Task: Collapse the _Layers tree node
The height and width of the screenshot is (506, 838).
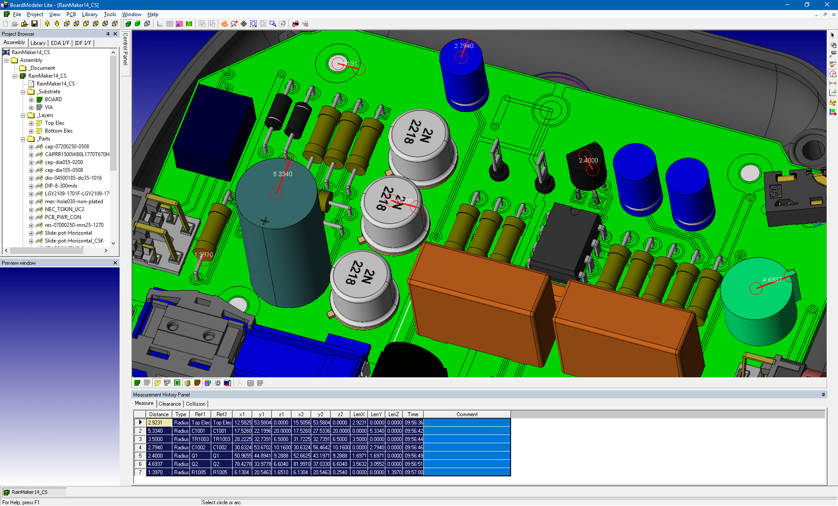Action: coord(23,115)
